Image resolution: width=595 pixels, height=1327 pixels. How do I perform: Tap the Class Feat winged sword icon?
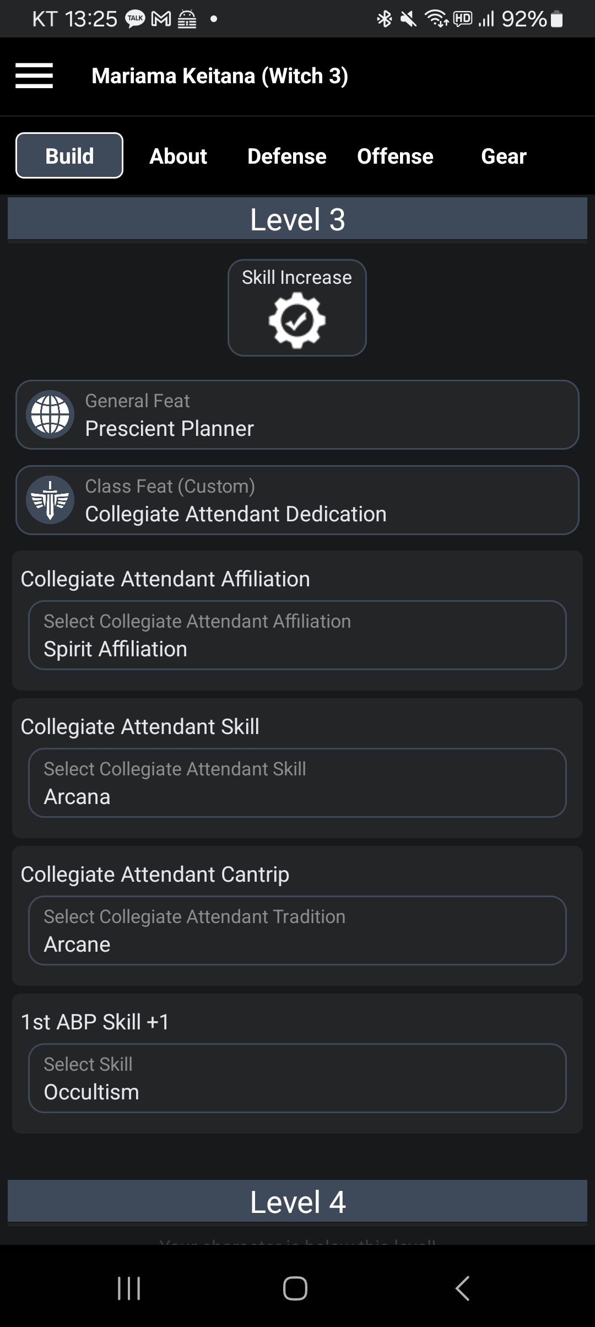coord(50,500)
